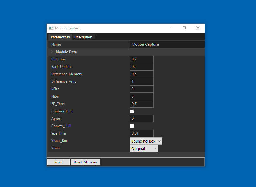Click the Aprox value field
The image size is (256, 187).
142,119
